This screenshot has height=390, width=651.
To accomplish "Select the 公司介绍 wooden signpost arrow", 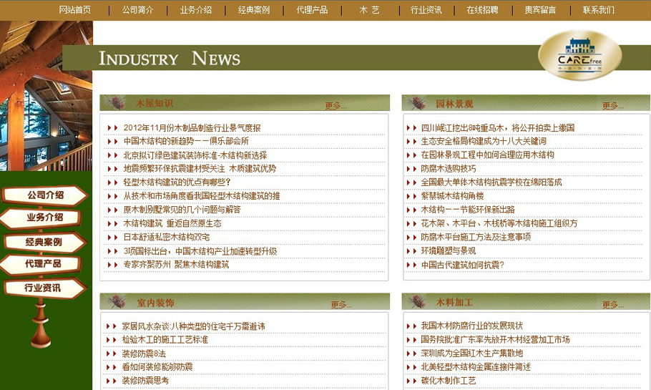I will pyautogui.click(x=44, y=195).
